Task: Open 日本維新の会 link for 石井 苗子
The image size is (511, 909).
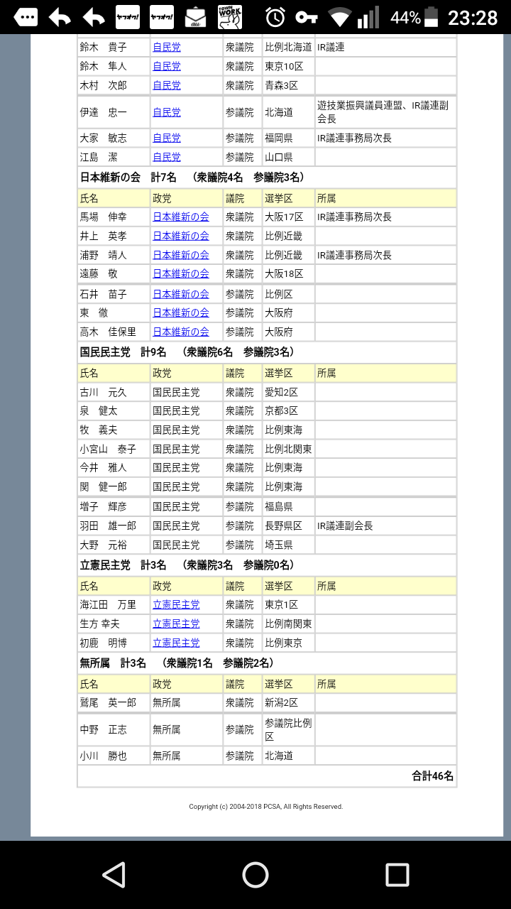Action: 181,294
